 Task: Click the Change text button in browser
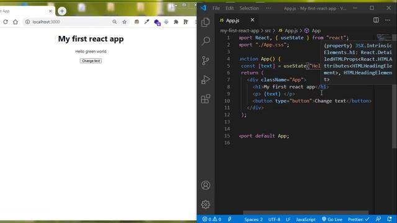(x=91, y=61)
